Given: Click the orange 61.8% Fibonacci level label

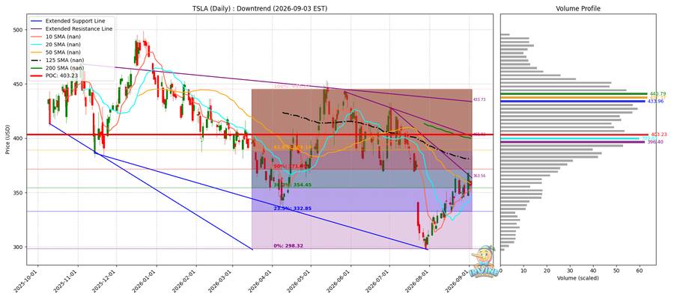Looking at the screenshot, I should point(292,147).
